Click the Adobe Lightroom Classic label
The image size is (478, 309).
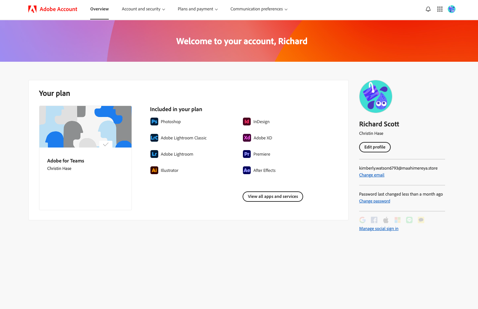click(x=184, y=138)
